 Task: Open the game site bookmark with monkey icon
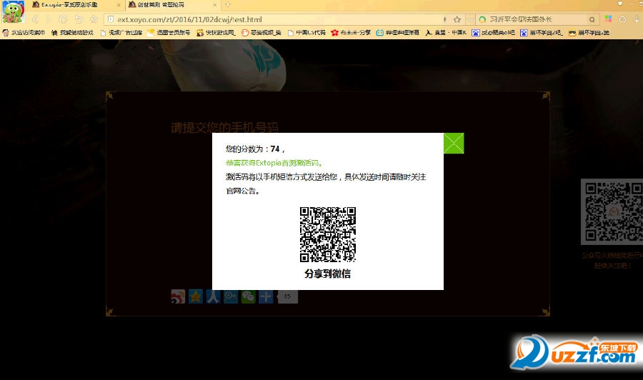(x=216, y=33)
